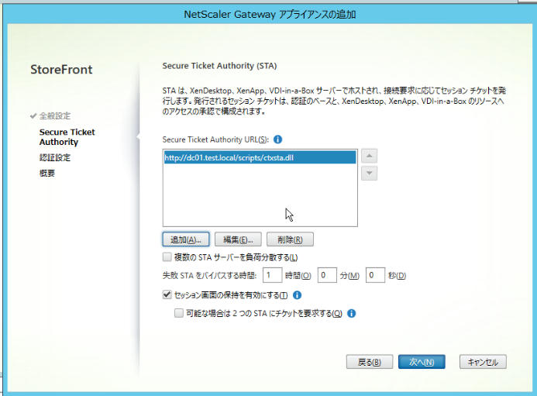
Task: Select 認証設定 step in sidebar
Action: (55, 157)
